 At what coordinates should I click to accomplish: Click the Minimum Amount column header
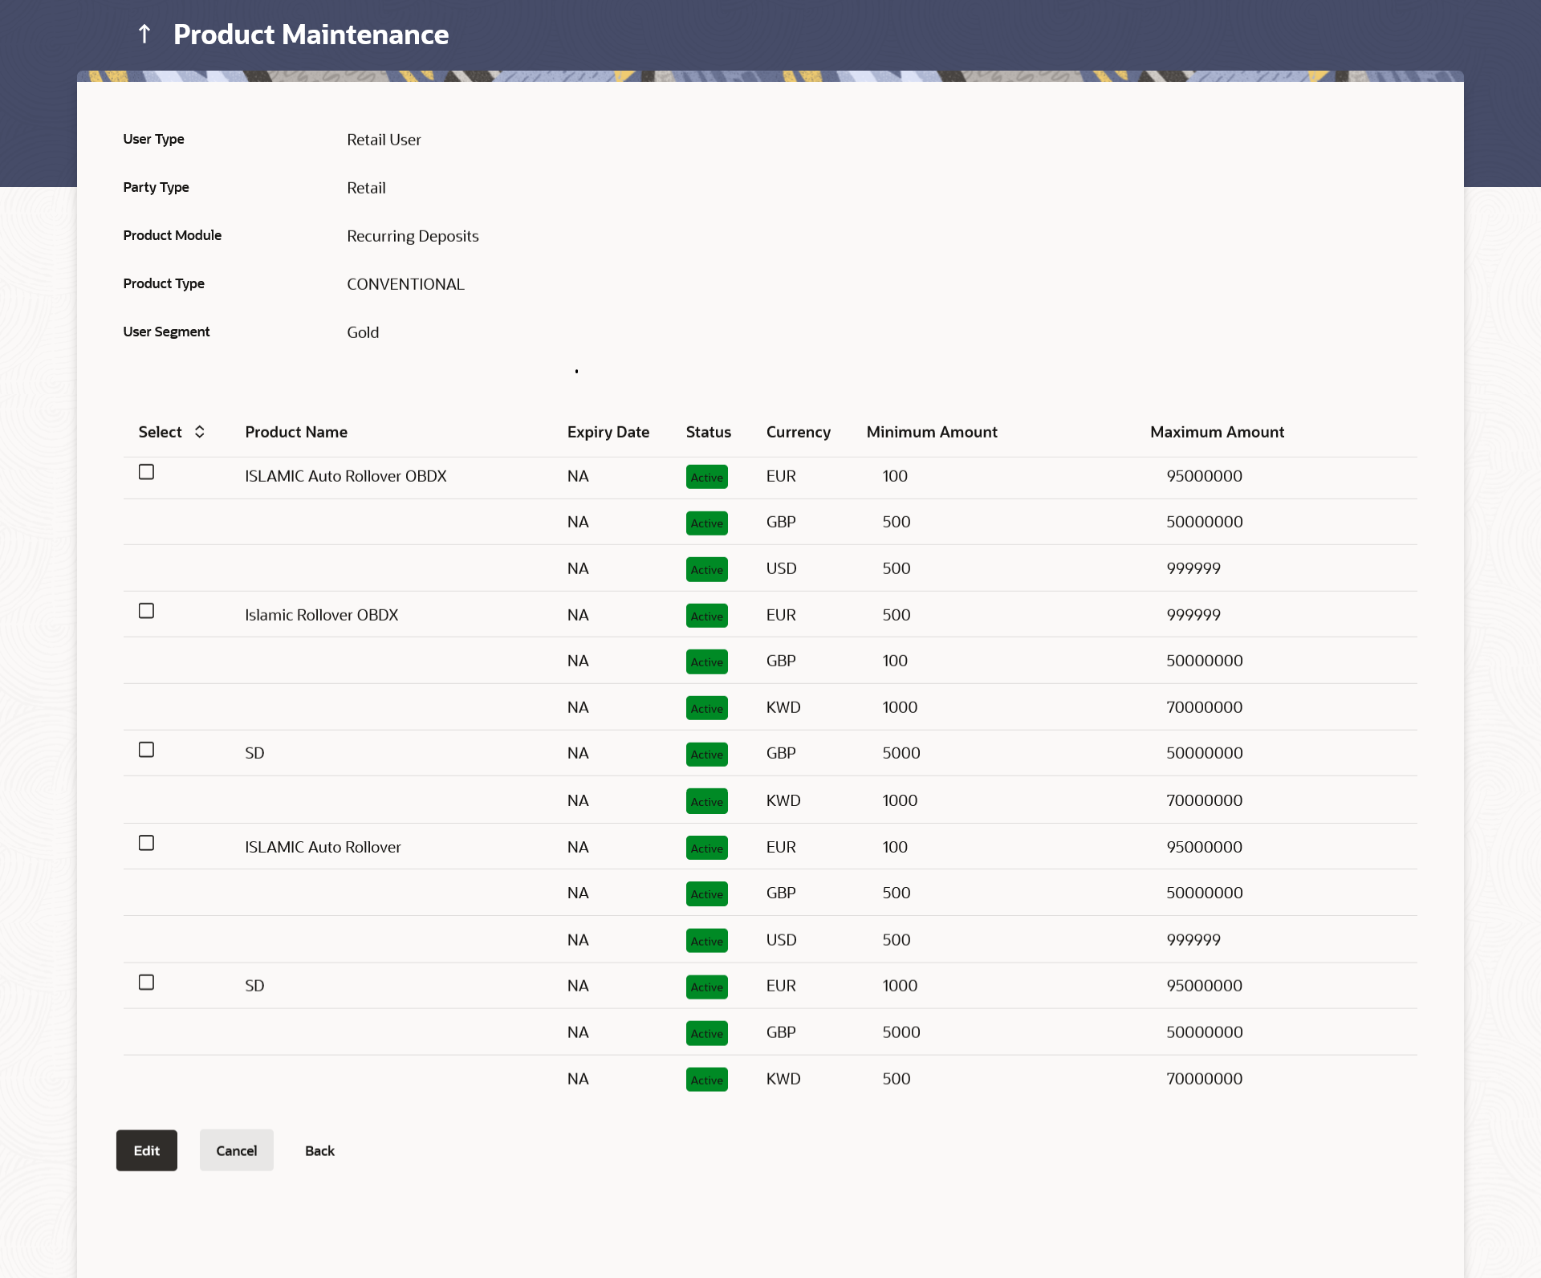pyautogui.click(x=931, y=431)
